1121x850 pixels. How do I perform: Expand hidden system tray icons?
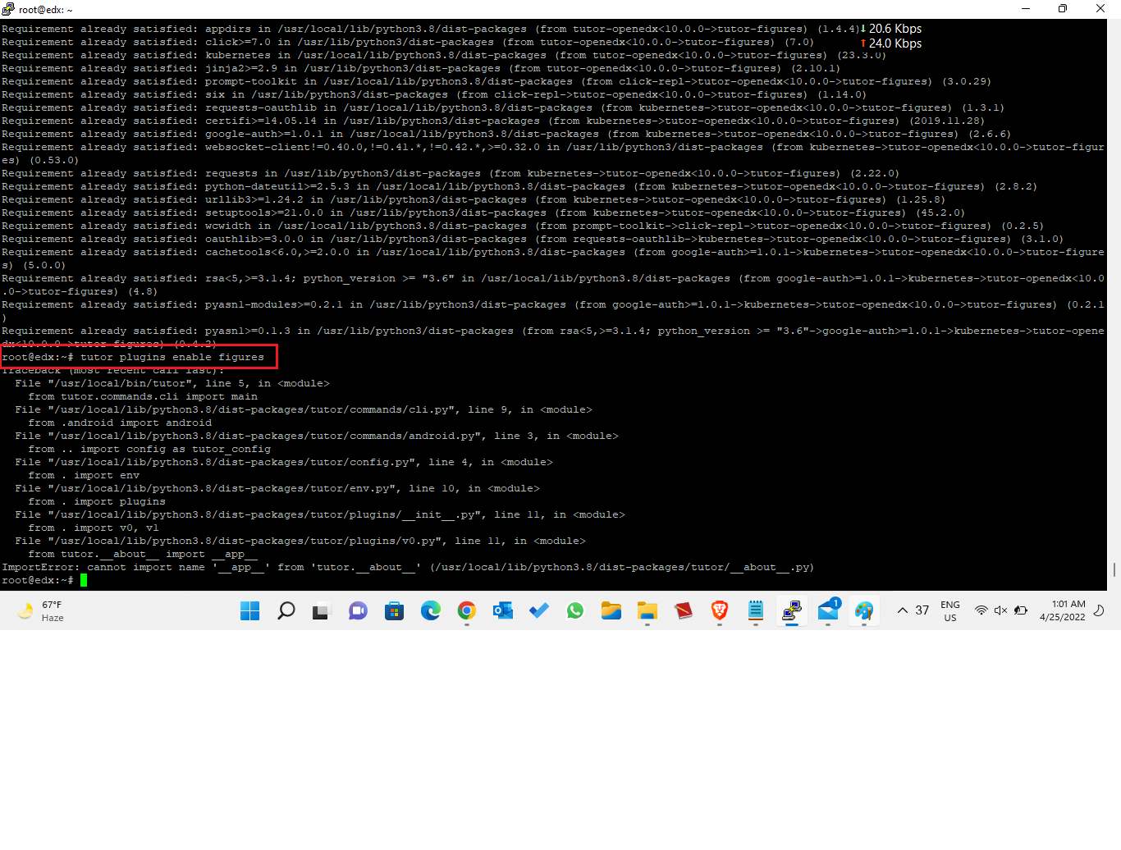[x=903, y=610]
